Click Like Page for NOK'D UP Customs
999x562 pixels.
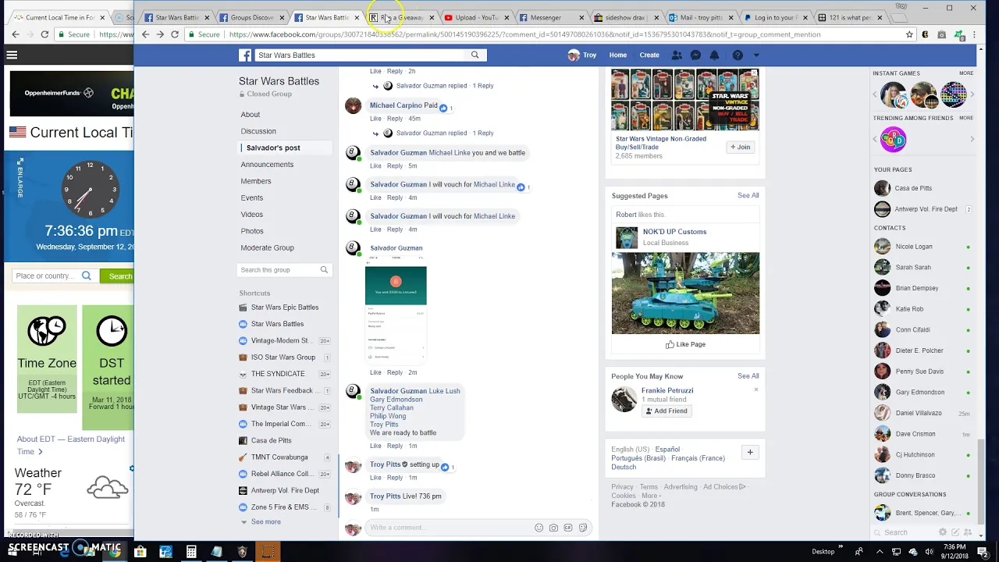coord(685,344)
